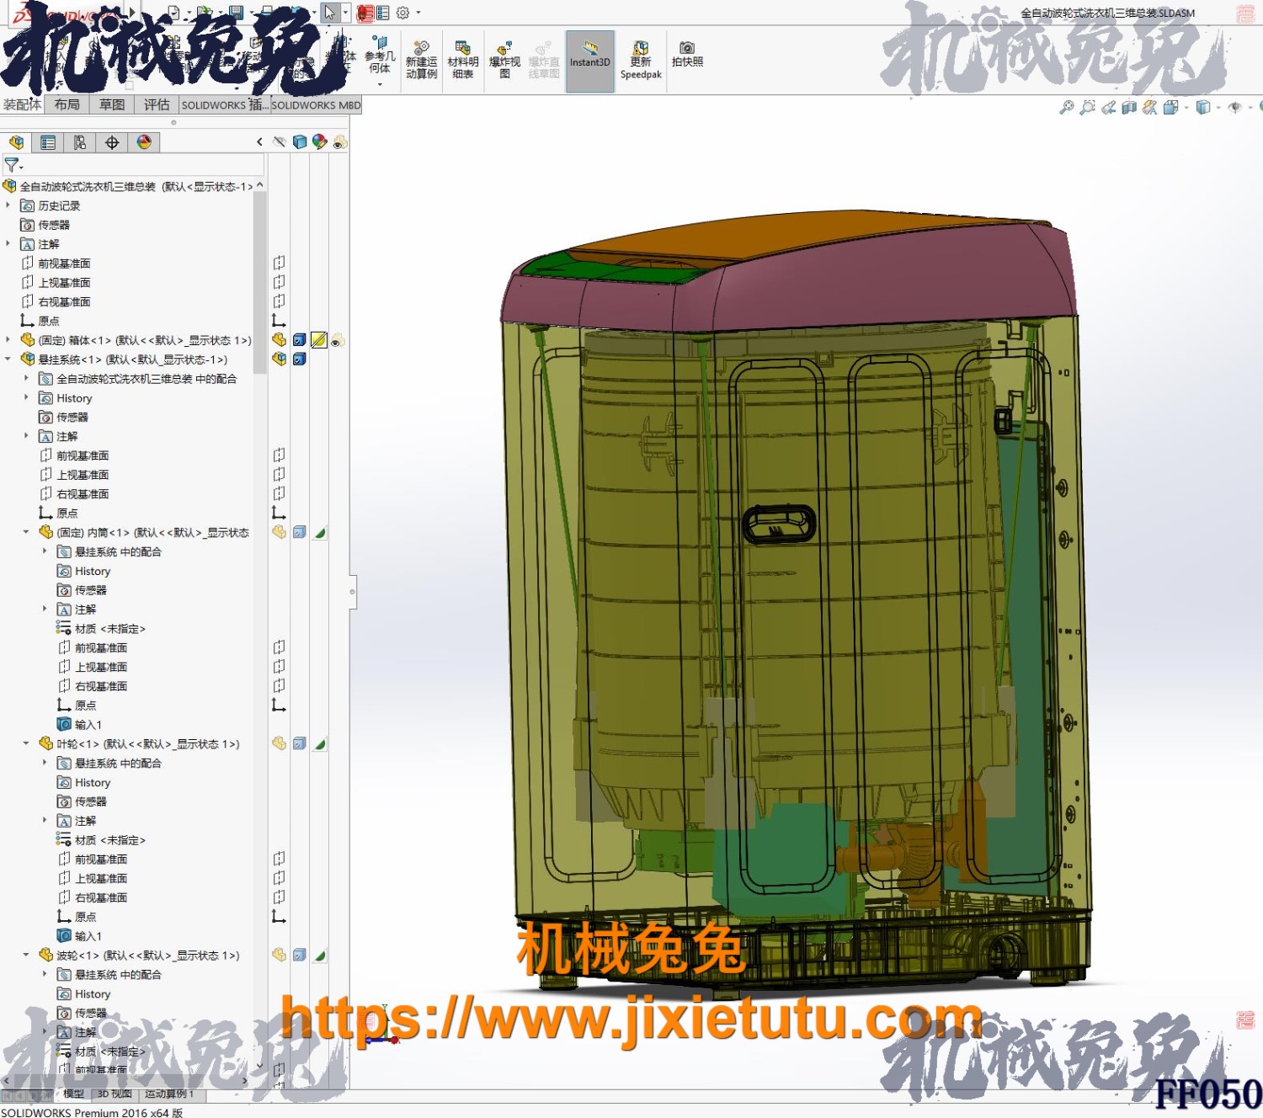Click the 更新 Speedpak button
1263x1118 pixels.
coord(641,59)
